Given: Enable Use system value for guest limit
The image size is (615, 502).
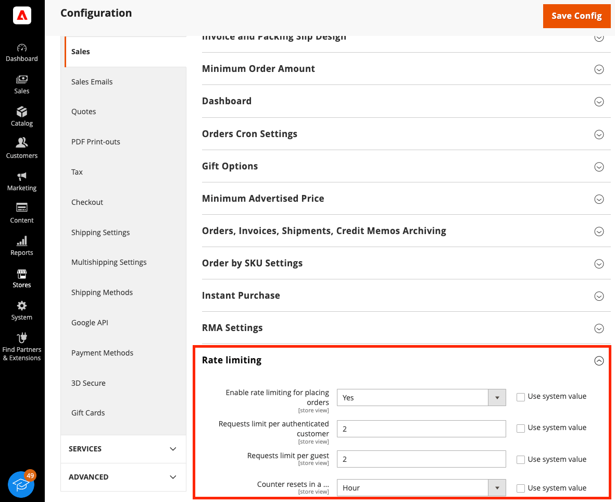Looking at the screenshot, I should [x=521, y=459].
